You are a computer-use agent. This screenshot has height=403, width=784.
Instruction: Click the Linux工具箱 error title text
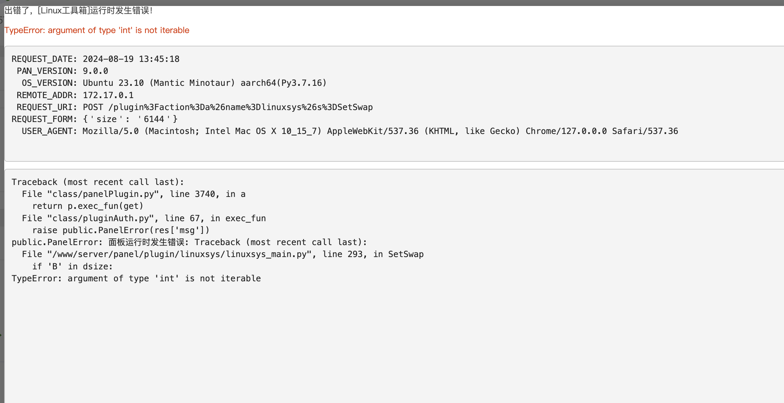point(79,11)
